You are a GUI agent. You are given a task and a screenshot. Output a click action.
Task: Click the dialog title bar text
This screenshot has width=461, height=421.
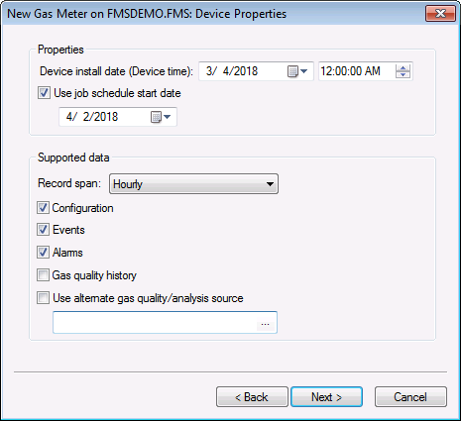tap(147, 14)
